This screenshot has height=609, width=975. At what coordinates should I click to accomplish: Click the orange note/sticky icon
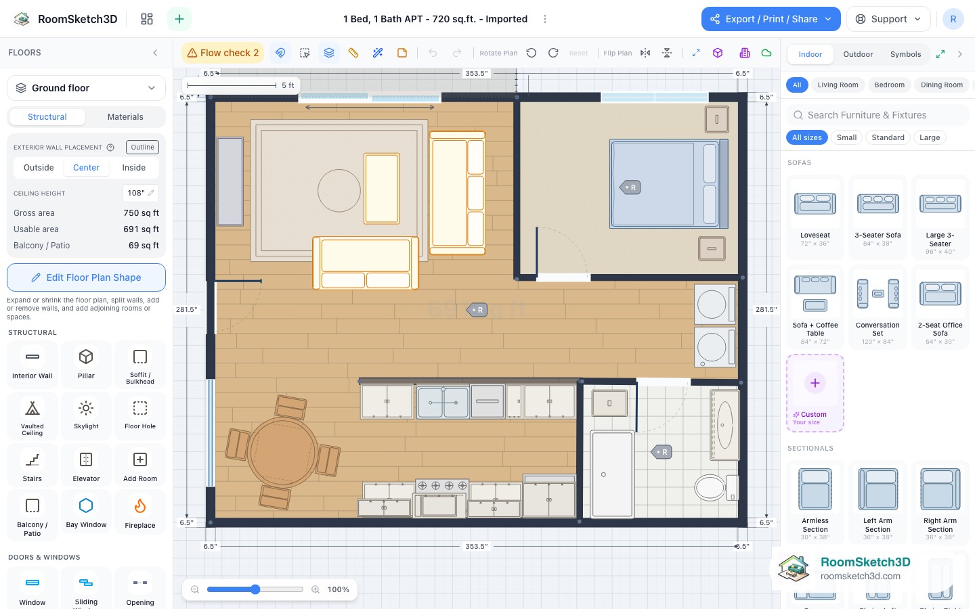(x=402, y=53)
